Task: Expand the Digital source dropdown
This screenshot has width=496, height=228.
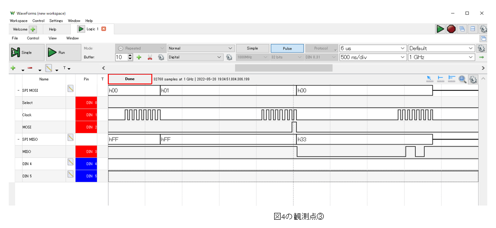Action: 219,57
